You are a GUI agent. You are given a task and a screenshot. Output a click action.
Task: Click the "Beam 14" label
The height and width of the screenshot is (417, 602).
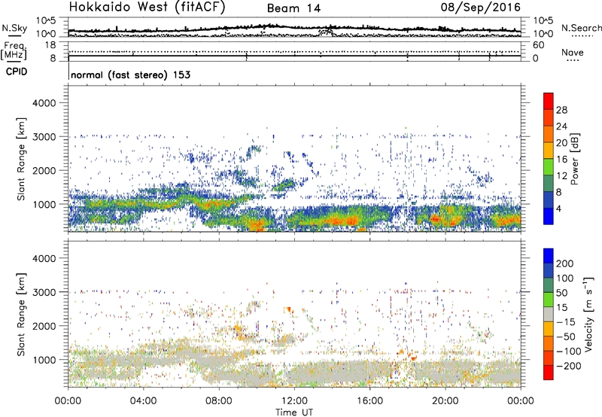[293, 8]
